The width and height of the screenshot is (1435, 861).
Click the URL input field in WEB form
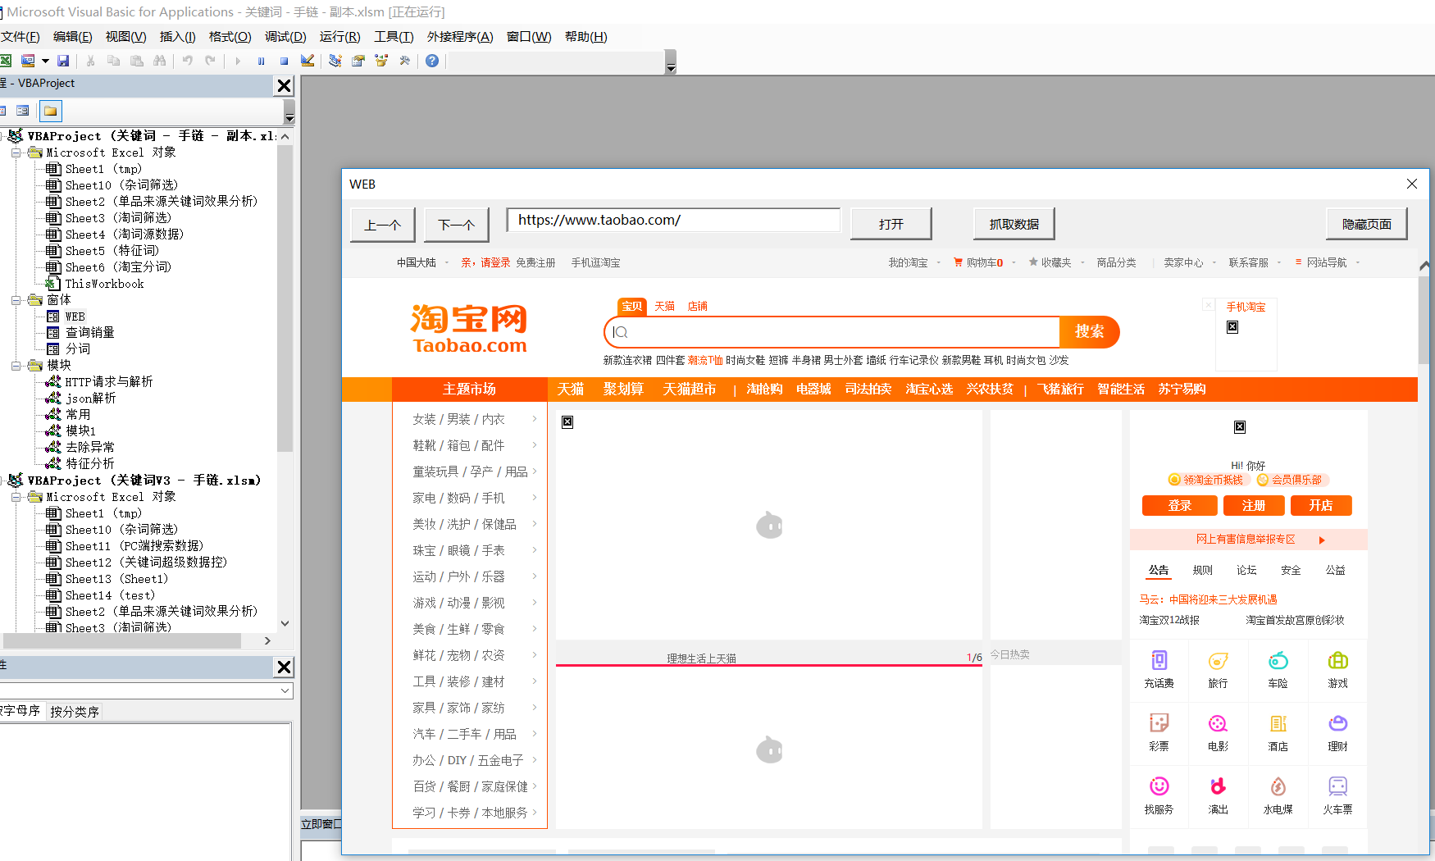(674, 220)
